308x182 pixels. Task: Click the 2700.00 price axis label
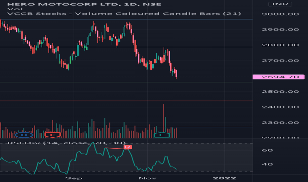[x=280, y=61]
